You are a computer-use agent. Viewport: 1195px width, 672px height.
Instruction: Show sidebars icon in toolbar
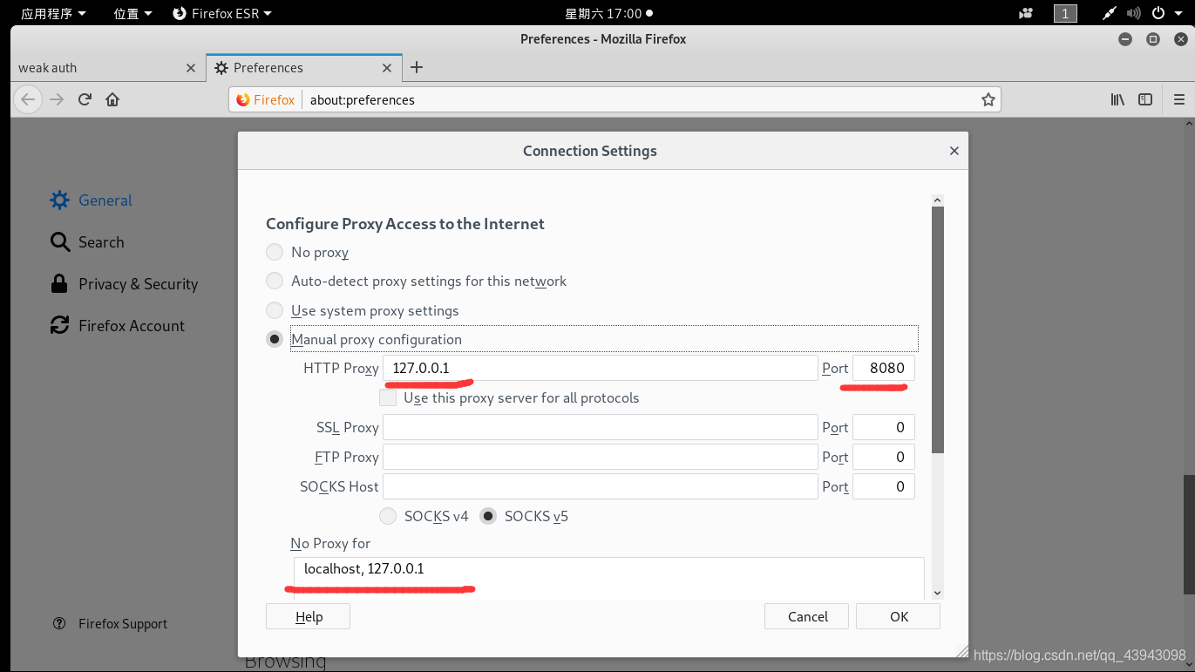click(1145, 99)
